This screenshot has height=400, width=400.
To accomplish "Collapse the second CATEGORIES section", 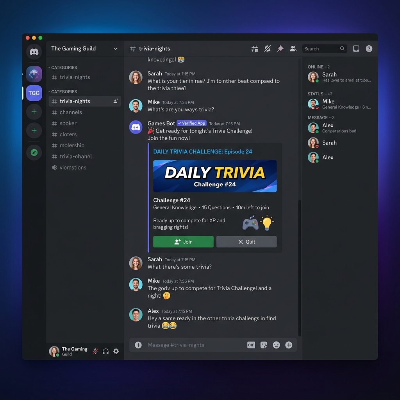I will (62, 91).
